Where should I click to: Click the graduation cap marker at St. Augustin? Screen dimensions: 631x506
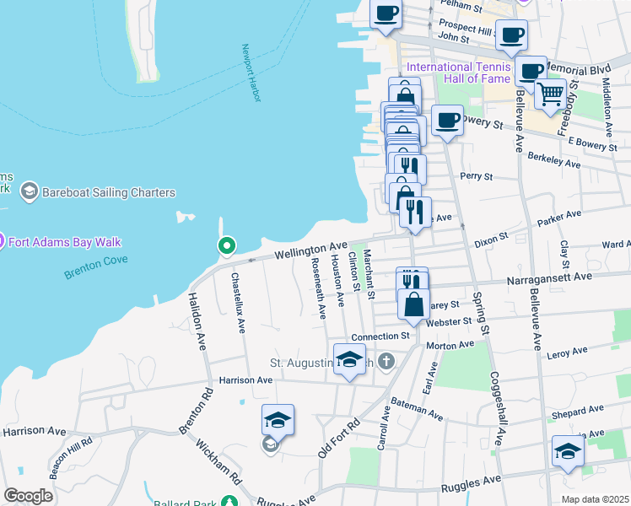pyautogui.click(x=349, y=360)
